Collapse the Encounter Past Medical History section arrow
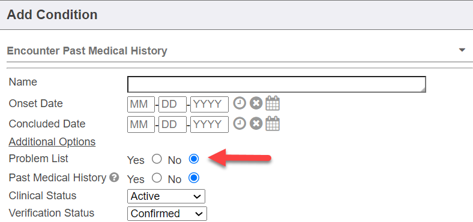This screenshot has width=473, height=222. [462, 50]
